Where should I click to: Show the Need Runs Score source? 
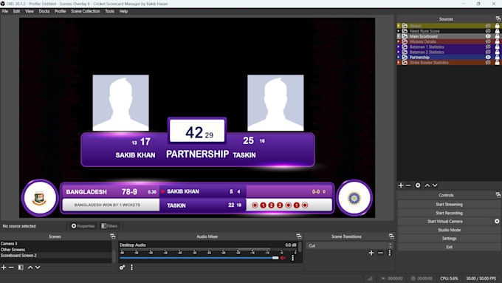(x=488, y=31)
